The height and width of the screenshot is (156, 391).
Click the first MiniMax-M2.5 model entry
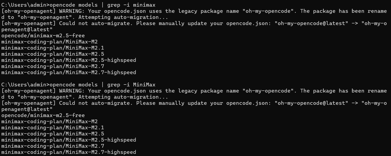[53, 54]
